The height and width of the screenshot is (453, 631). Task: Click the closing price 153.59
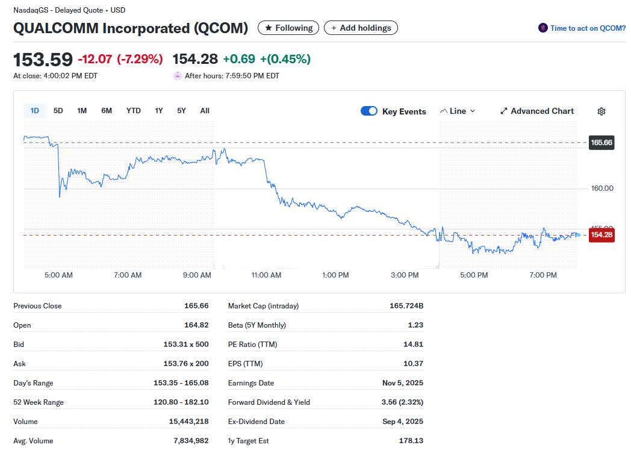[x=43, y=60]
